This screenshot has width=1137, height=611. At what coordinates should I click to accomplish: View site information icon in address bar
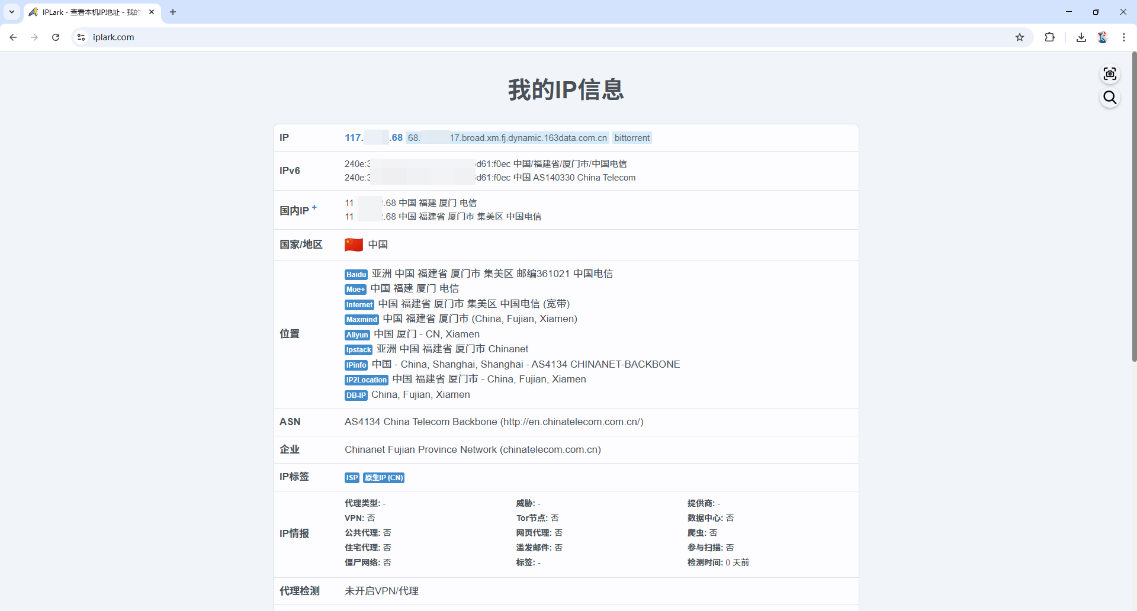point(81,37)
